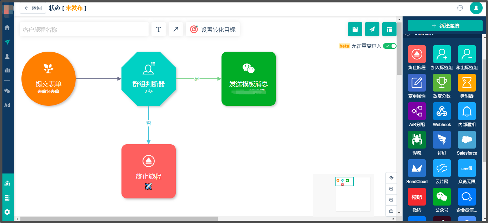Image resolution: width=488 pixels, height=223 pixels.
Task: Select the 终止旅程 red node on canvas
Action: click(149, 171)
